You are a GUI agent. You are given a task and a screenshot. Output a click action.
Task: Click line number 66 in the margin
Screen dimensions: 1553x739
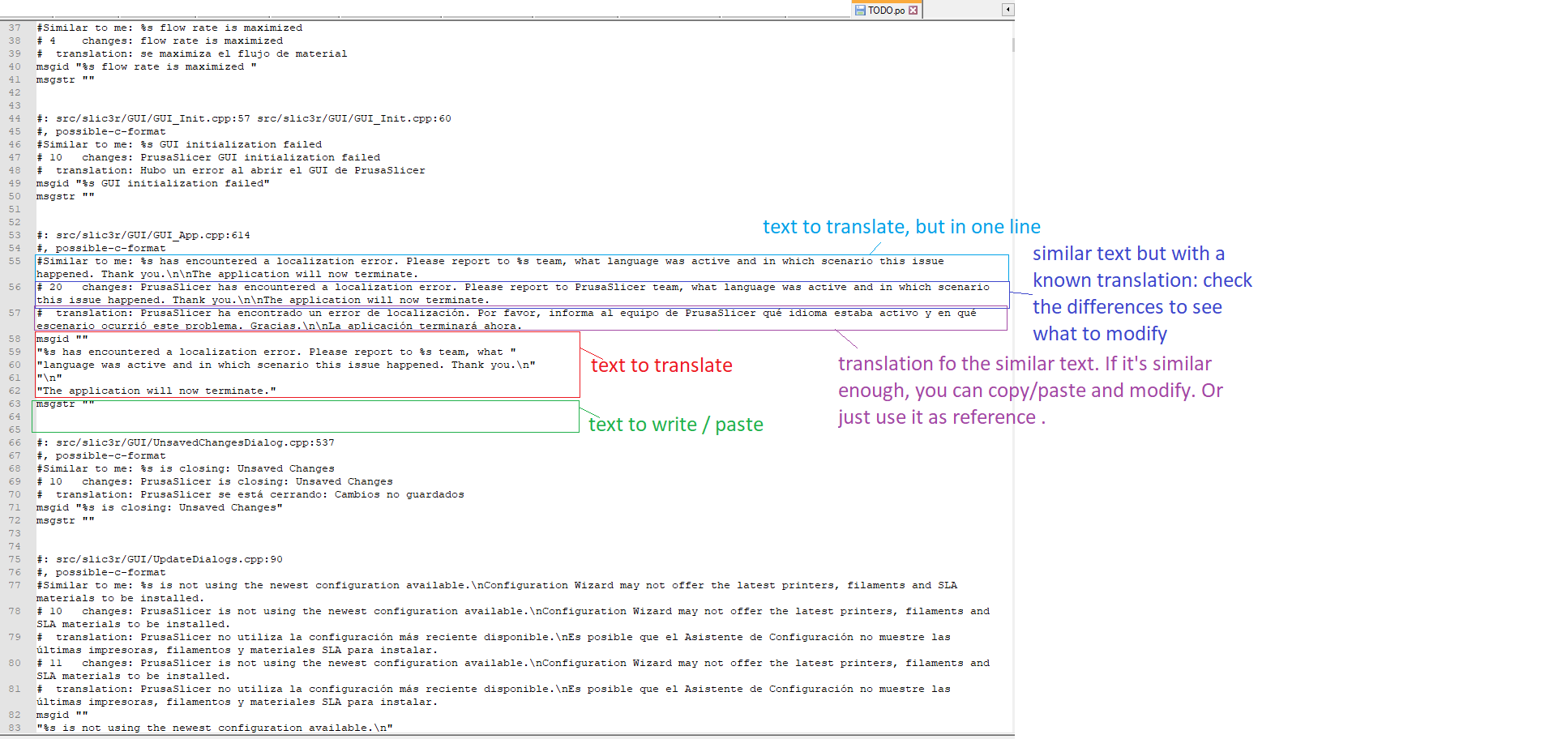pyautogui.click(x=14, y=442)
